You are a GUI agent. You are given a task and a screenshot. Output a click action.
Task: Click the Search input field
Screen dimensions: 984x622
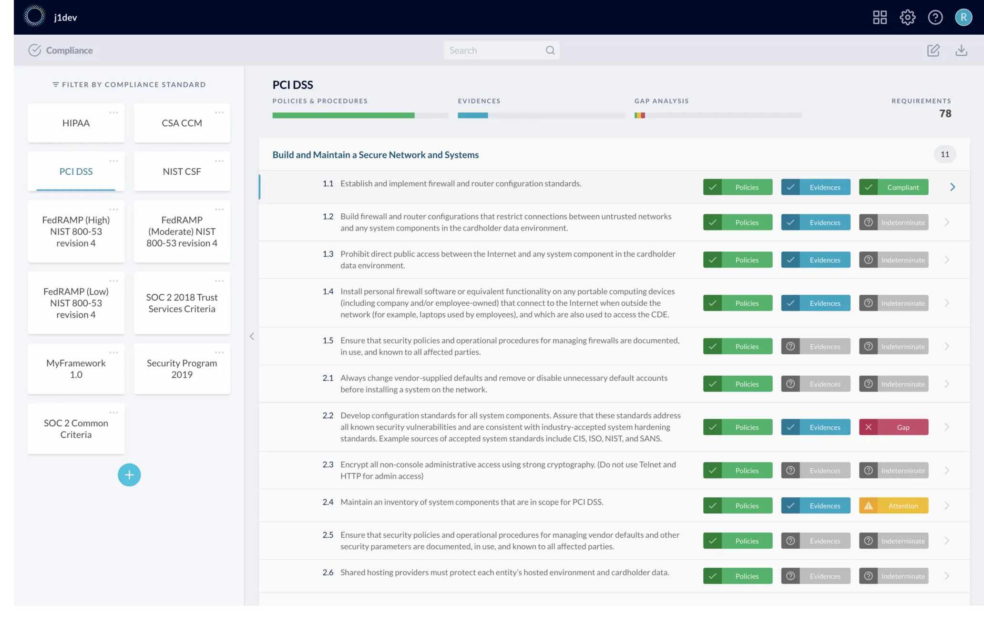(x=502, y=50)
